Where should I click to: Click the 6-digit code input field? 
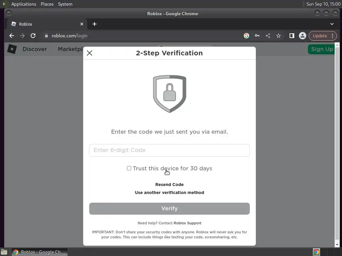click(169, 150)
